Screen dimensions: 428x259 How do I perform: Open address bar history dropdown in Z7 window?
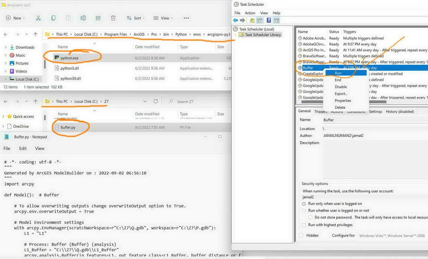point(145,101)
